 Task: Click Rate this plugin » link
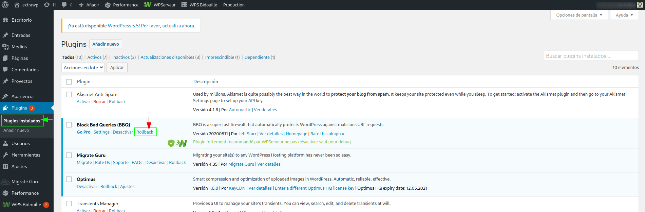tap(327, 134)
